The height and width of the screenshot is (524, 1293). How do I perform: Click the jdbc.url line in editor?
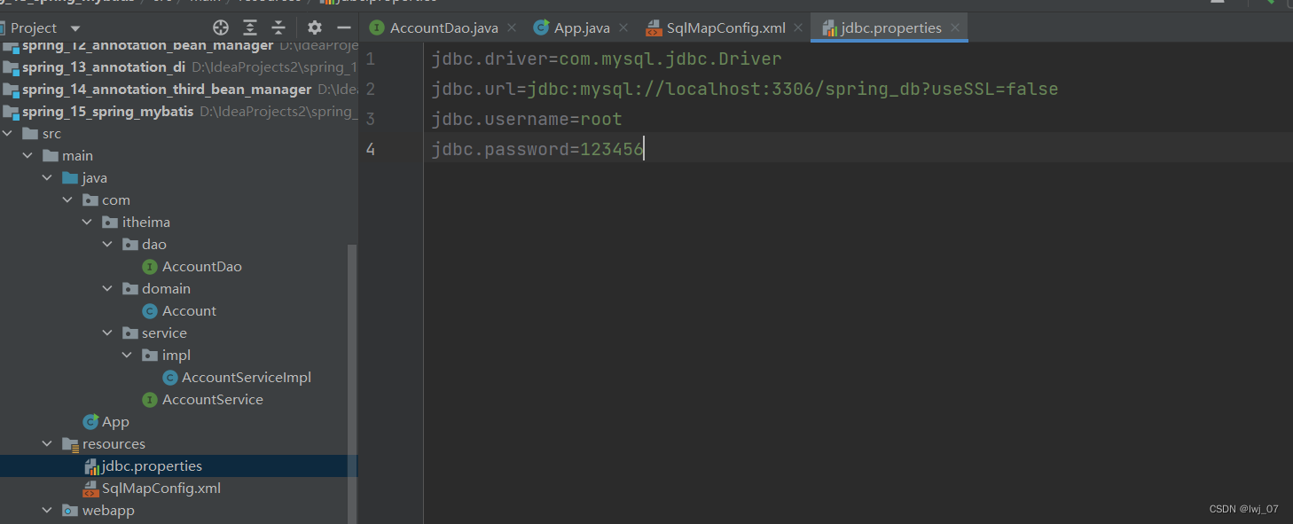(745, 90)
